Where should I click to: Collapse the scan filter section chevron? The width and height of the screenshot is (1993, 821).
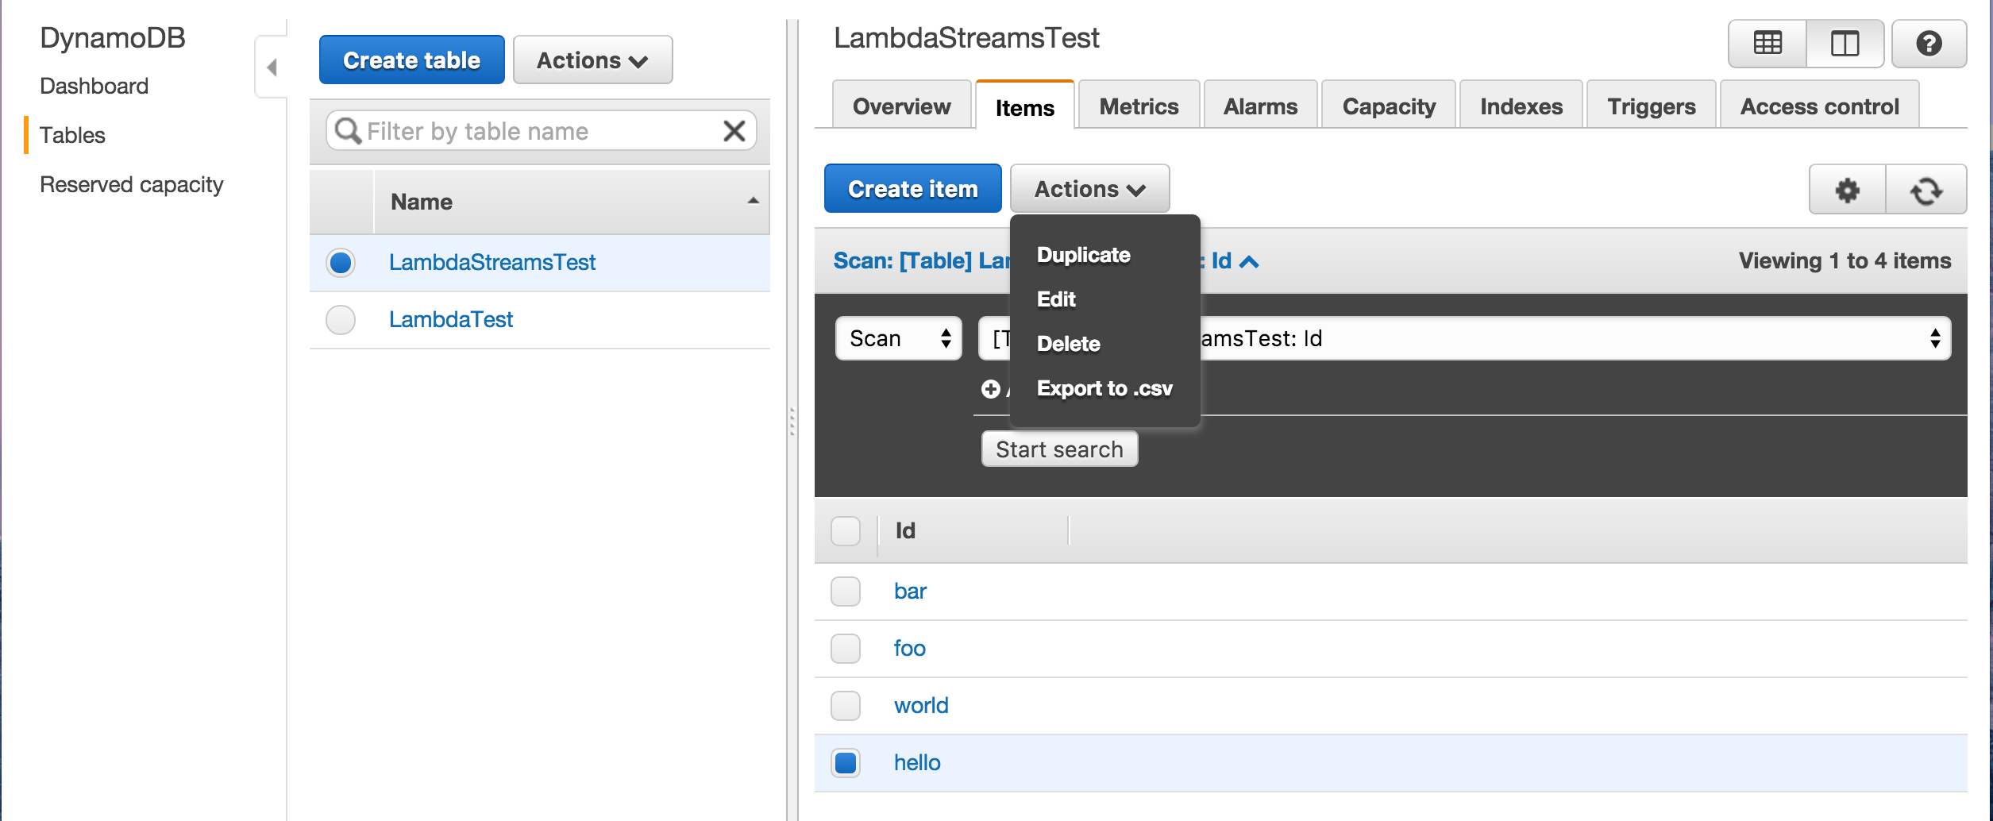click(1249, 262)
